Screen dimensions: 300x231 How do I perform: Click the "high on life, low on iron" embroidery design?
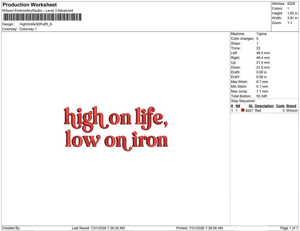click(x=116, y=129)
